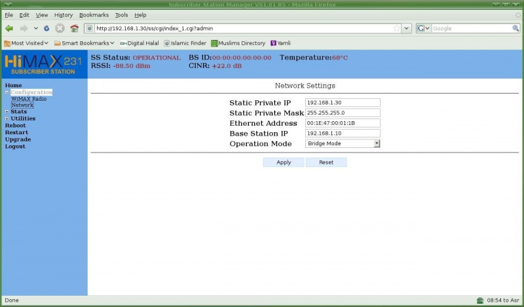Screen dimensions: 524x307
Task: Open the History menu
Action: (64, 15)
